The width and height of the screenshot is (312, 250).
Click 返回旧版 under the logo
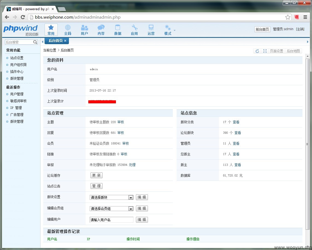pyautogui.click(x=32, y=34)
